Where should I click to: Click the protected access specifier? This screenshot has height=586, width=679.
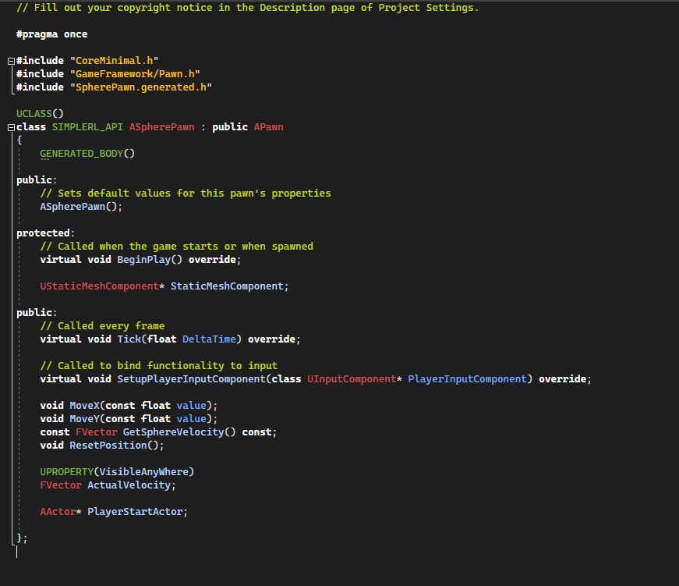click(44, 233)
